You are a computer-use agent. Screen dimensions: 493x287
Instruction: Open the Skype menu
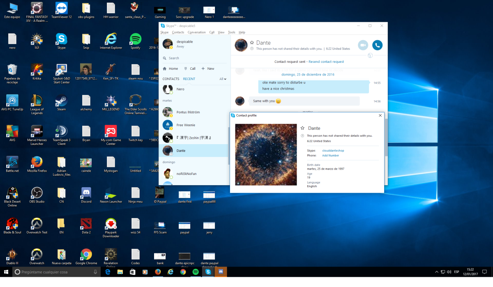coord(164,32)
